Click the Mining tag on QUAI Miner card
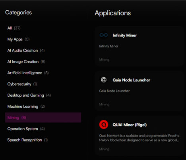 pos(104,149)
